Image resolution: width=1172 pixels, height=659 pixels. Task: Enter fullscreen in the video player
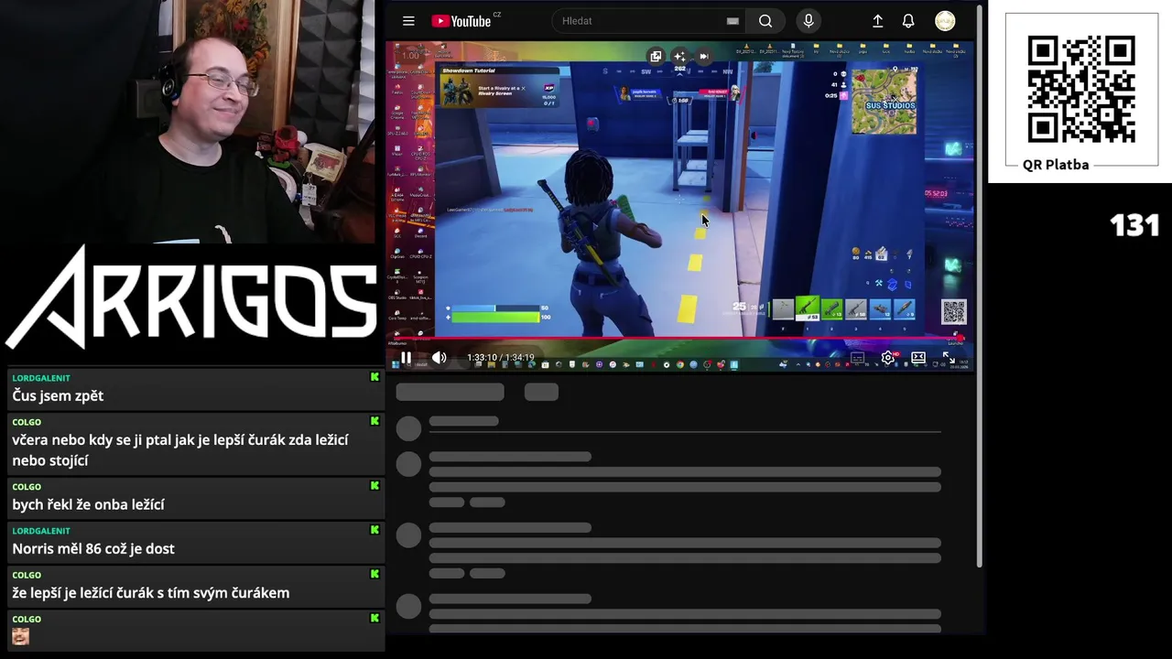[950, 358]
